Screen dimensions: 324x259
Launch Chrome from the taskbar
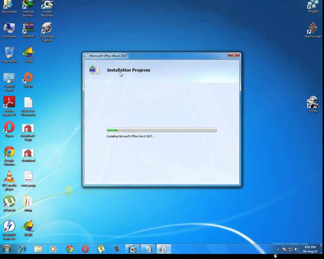click(x=69, y=249)
